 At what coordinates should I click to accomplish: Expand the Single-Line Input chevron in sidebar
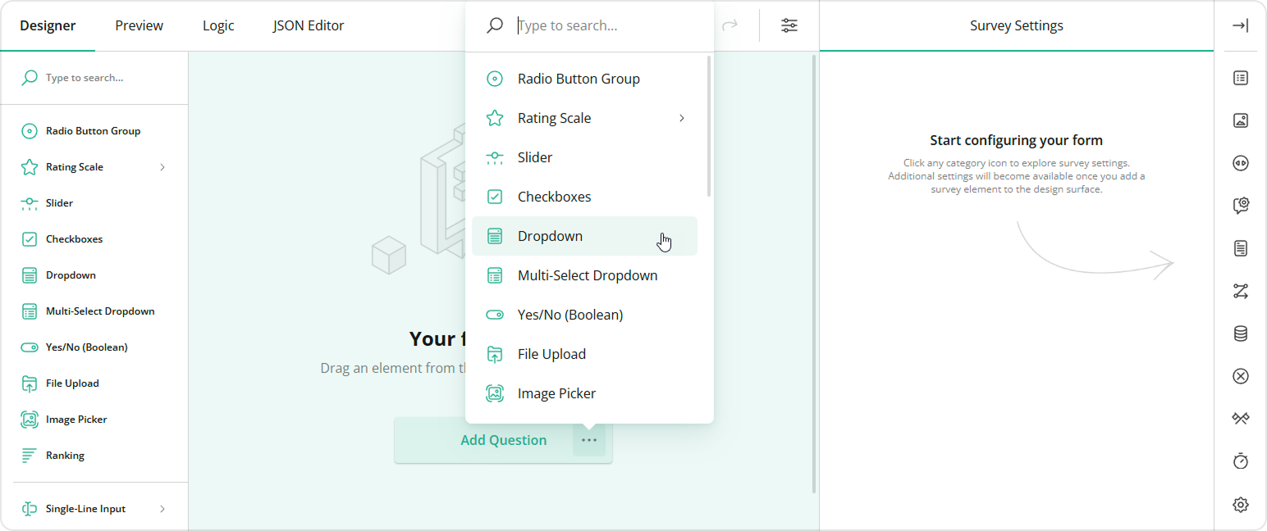[162, 508]
